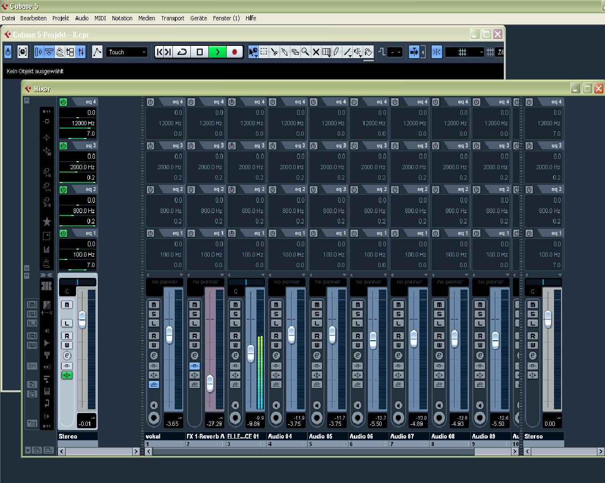The width and height of the screenshot is (605, 483).
Task: Select the Erase tool
Action: pos(295,52)
